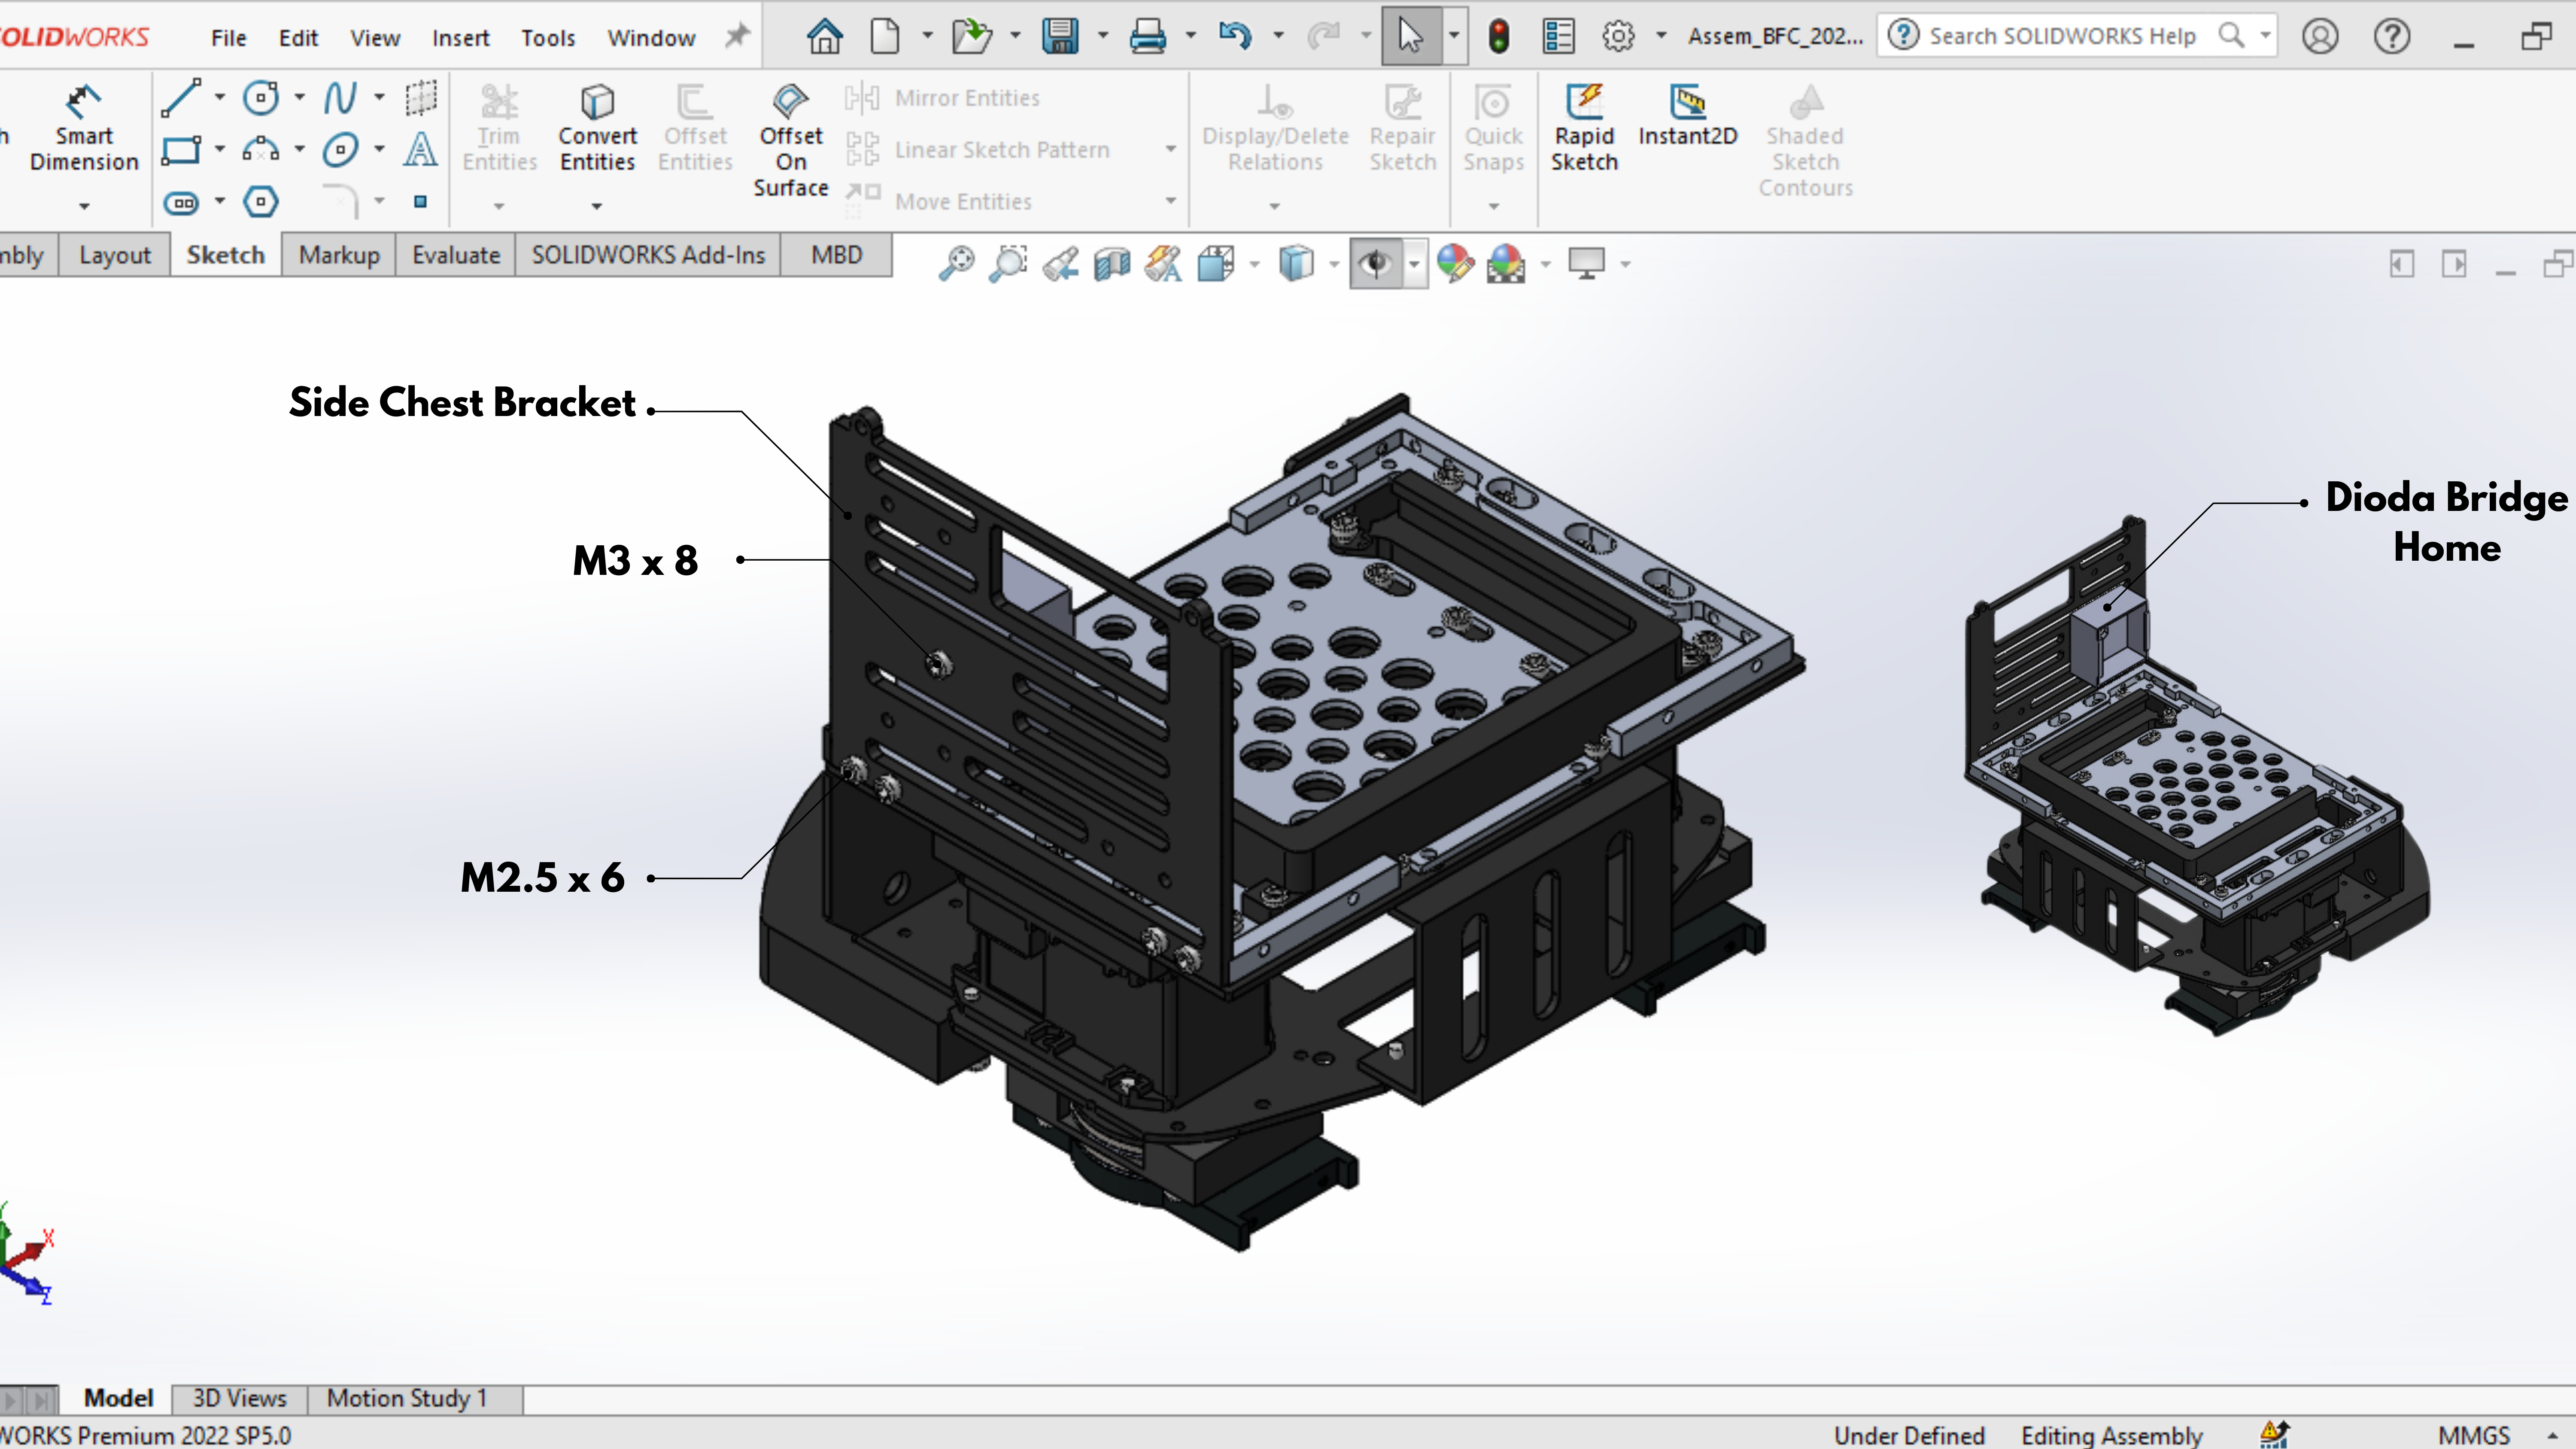This screenshot has width=2576, height=1449.
Task: Select the Ellipse sketch tool
Action: (x=340, y=150)
